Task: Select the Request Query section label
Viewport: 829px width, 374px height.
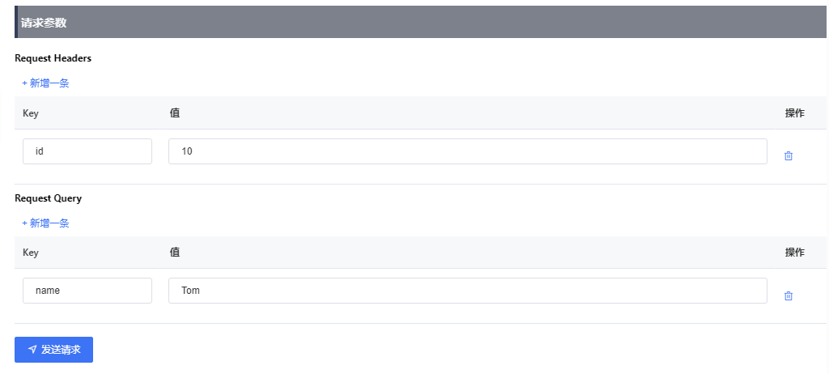Action: 48,198
